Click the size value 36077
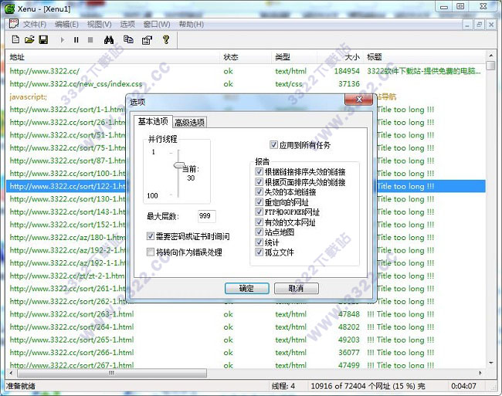The image size is (502, 396). pyautogui.click(x=349, y=353)
